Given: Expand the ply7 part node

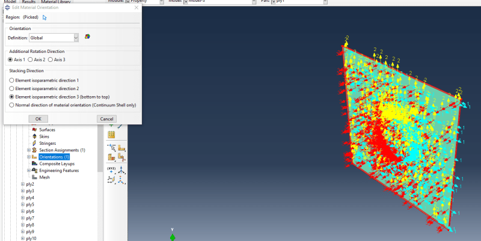Looking at the screenshot, I should [23, 218].
